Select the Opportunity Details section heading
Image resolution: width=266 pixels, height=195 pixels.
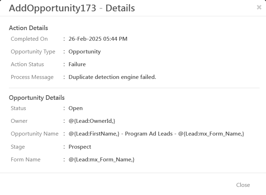pos(37,98)
